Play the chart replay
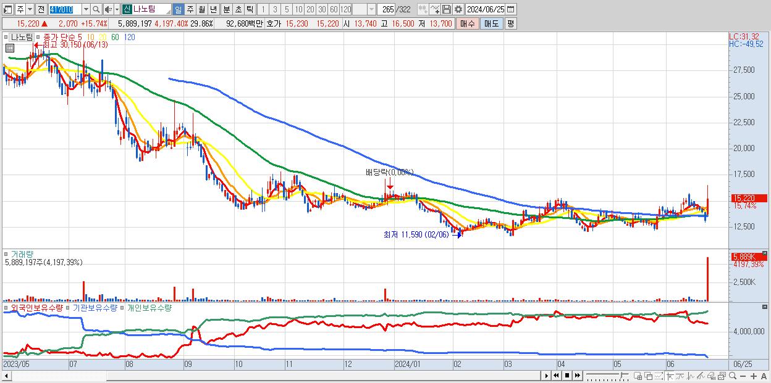This screenshot has height=383, width=771. click(x=546, y=376)
